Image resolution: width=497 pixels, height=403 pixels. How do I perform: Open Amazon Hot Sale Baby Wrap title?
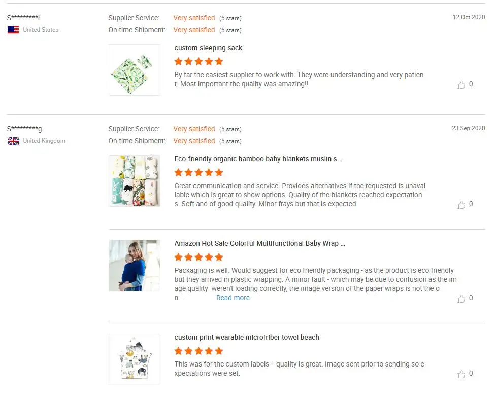click(259, 244)
